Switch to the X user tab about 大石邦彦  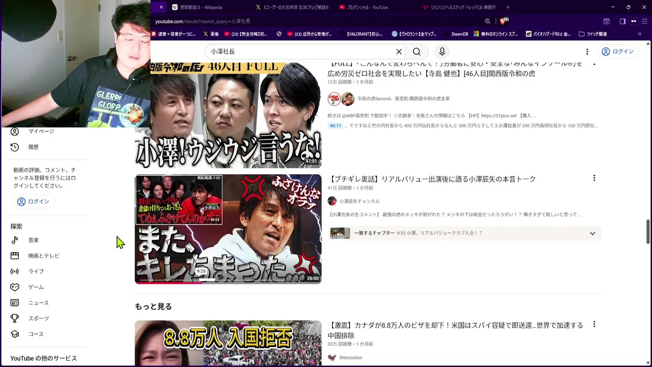tap(292, 7)
